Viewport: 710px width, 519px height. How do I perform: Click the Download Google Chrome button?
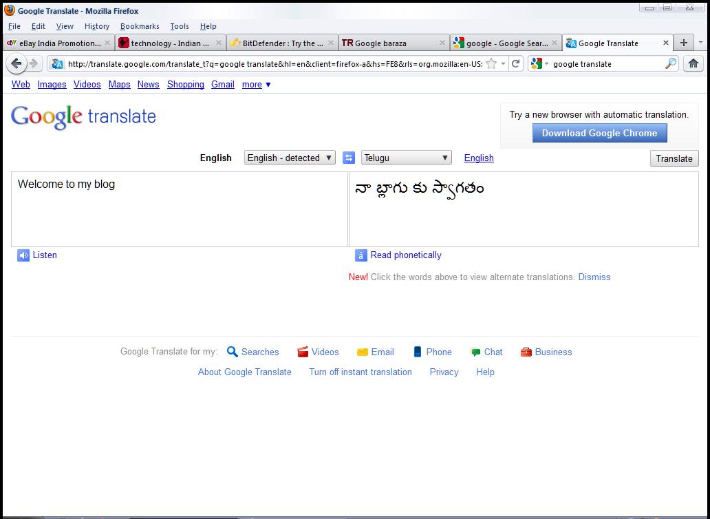click(599, 133)
